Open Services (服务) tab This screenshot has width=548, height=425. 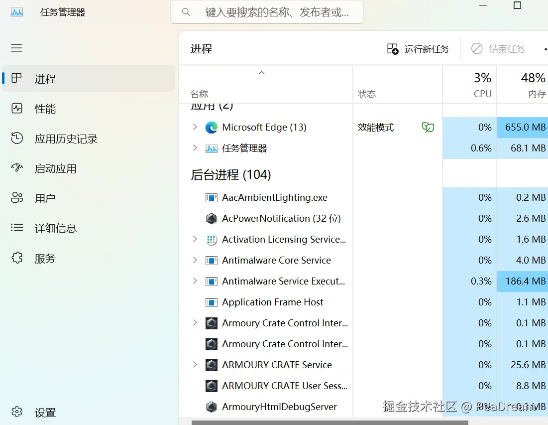coord(89,258)
